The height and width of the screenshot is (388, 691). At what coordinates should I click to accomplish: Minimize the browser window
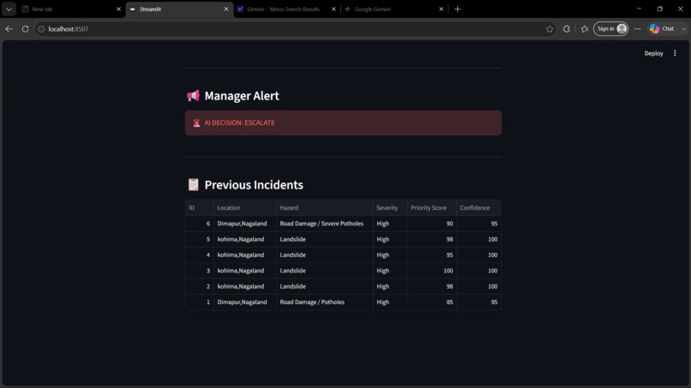(639, 9)
